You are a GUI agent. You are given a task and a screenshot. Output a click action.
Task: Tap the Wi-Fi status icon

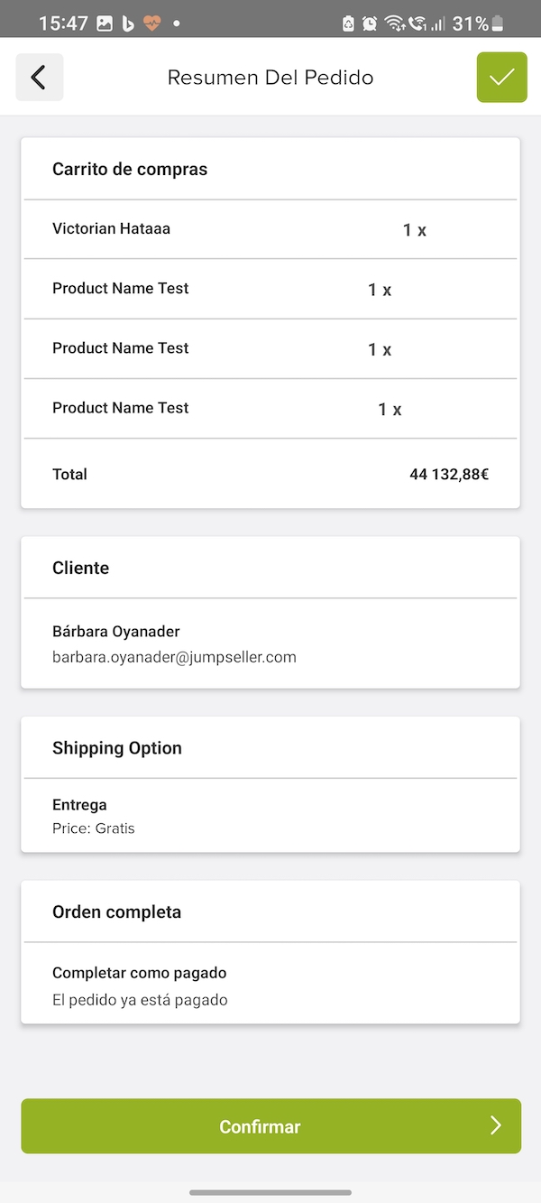(x=394, y=23)
